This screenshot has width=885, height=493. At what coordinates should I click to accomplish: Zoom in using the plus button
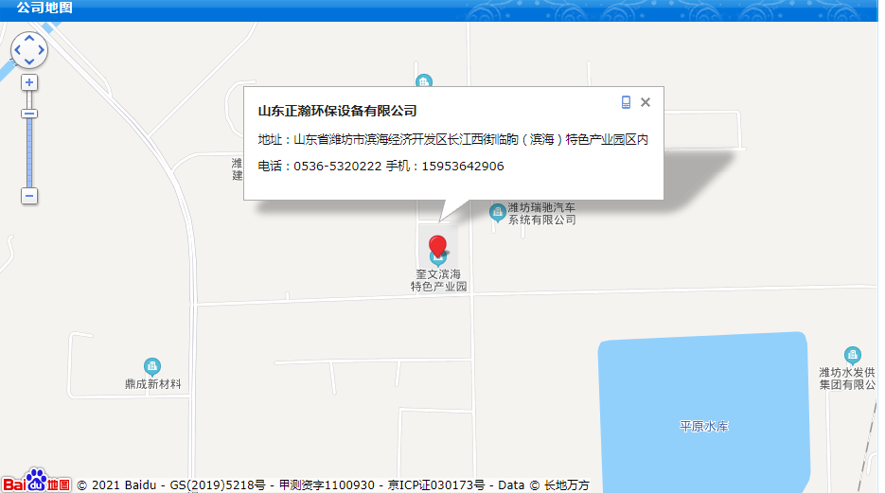pos(29,82)
